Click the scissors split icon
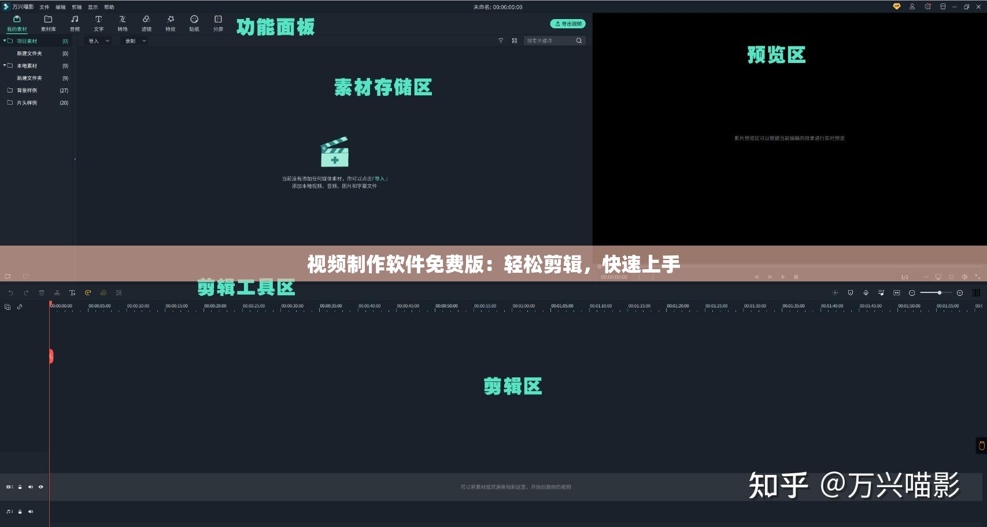The image size is (987, 527). [x=57, y=293]
